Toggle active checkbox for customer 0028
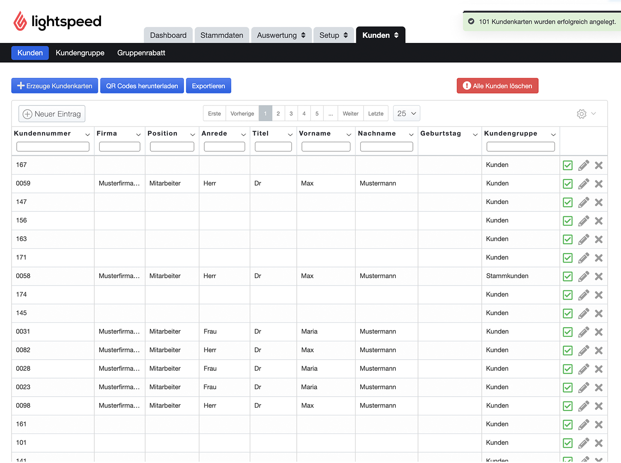The height and width of the screenshot is (463, 621). click(x=567, y=369)
